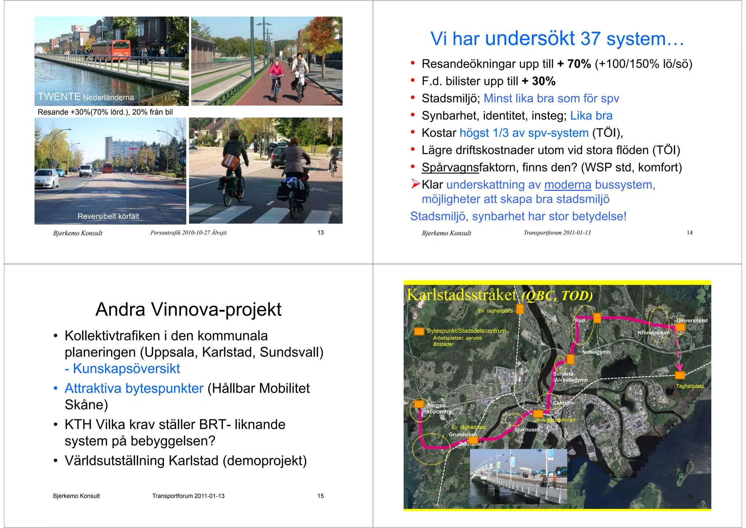Click the line 'Stadsmiljö, synbarhet har stor betydelse!'
The image size is (746, 528).
coord(518,216)
